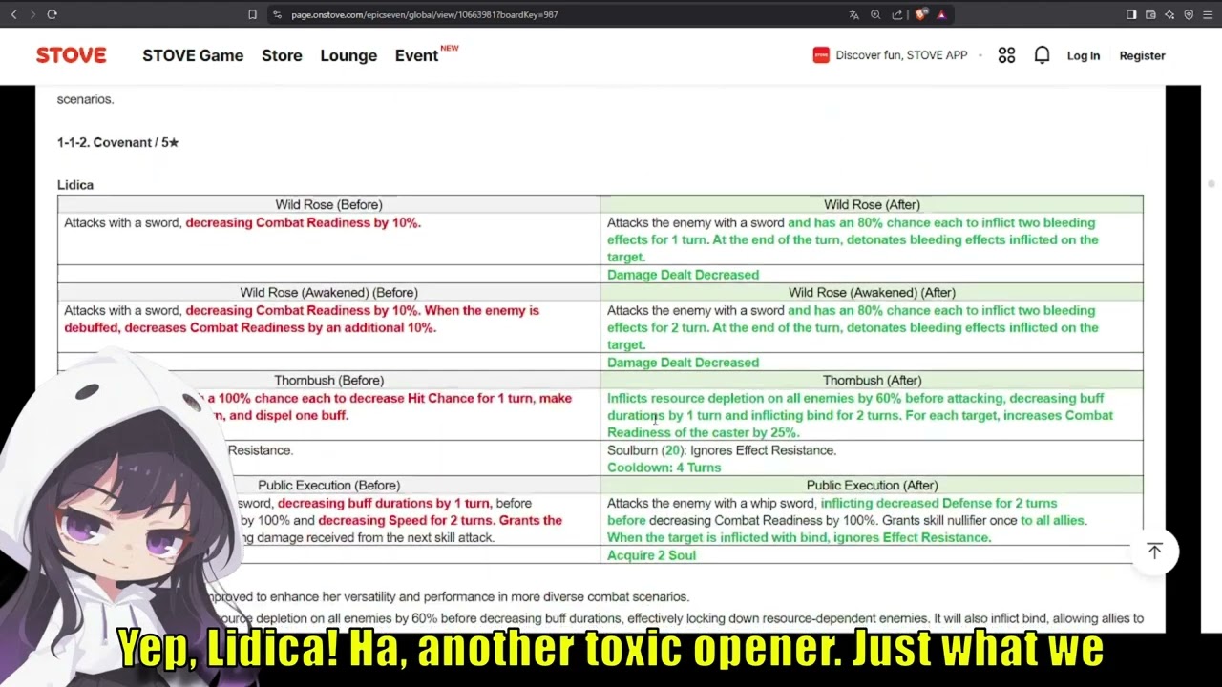Select the heading 1-1-2. Covenant / 5★
This screenshot has height=687, width=1222.
click(118, 142)
